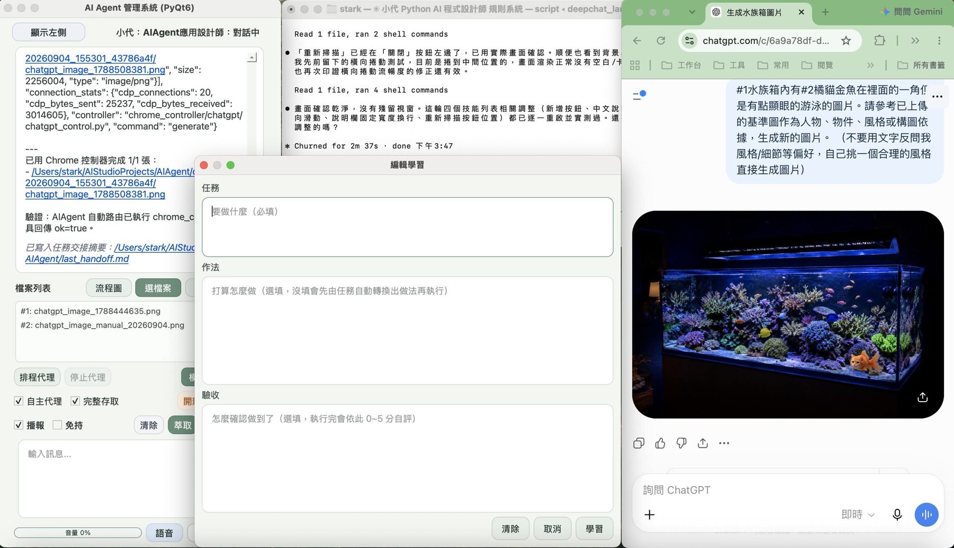954x548 pixels.
Task: Toggle the 完整存取 checkbox
Action: click(x=75, y=401)
